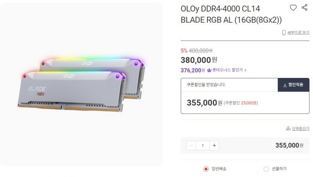Click the 376,200원 membership discount price
The image size is (313, 177).
coord(193,70)
